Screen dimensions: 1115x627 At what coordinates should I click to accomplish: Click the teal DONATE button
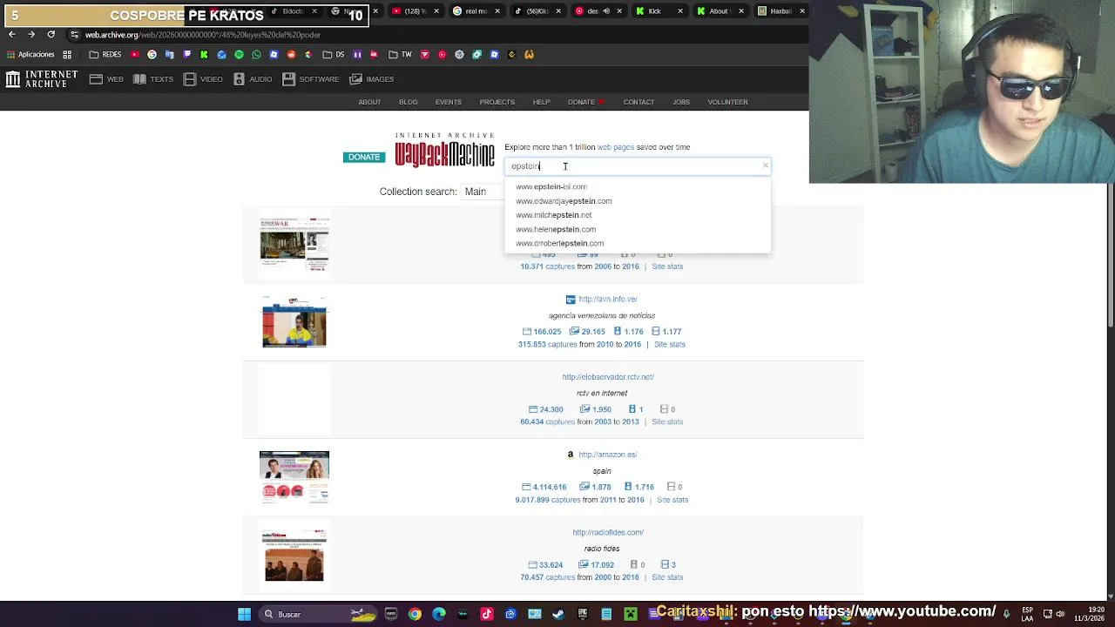364,157
